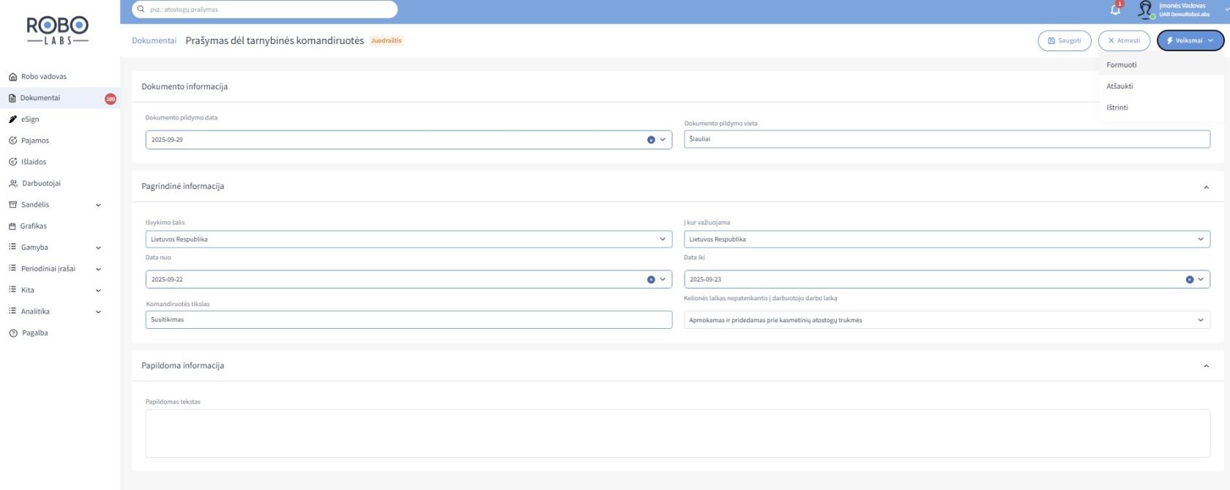This screenshot has width=1230, height=490.
Task: Focus the top search field
Action: [264, 10]
